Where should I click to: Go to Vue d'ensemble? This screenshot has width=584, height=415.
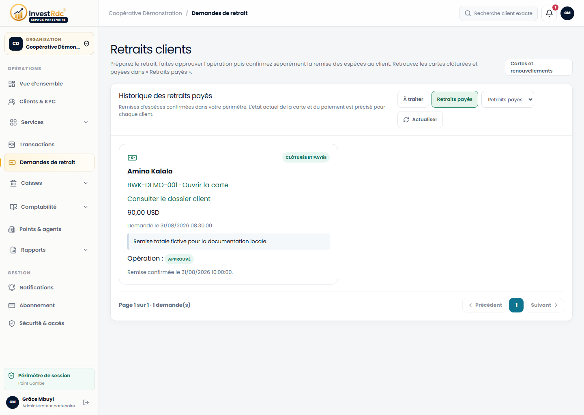[x=49, y=84]
